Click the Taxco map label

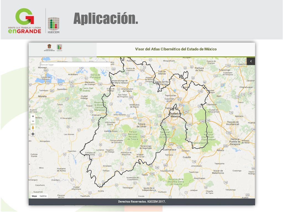point(145,175)
